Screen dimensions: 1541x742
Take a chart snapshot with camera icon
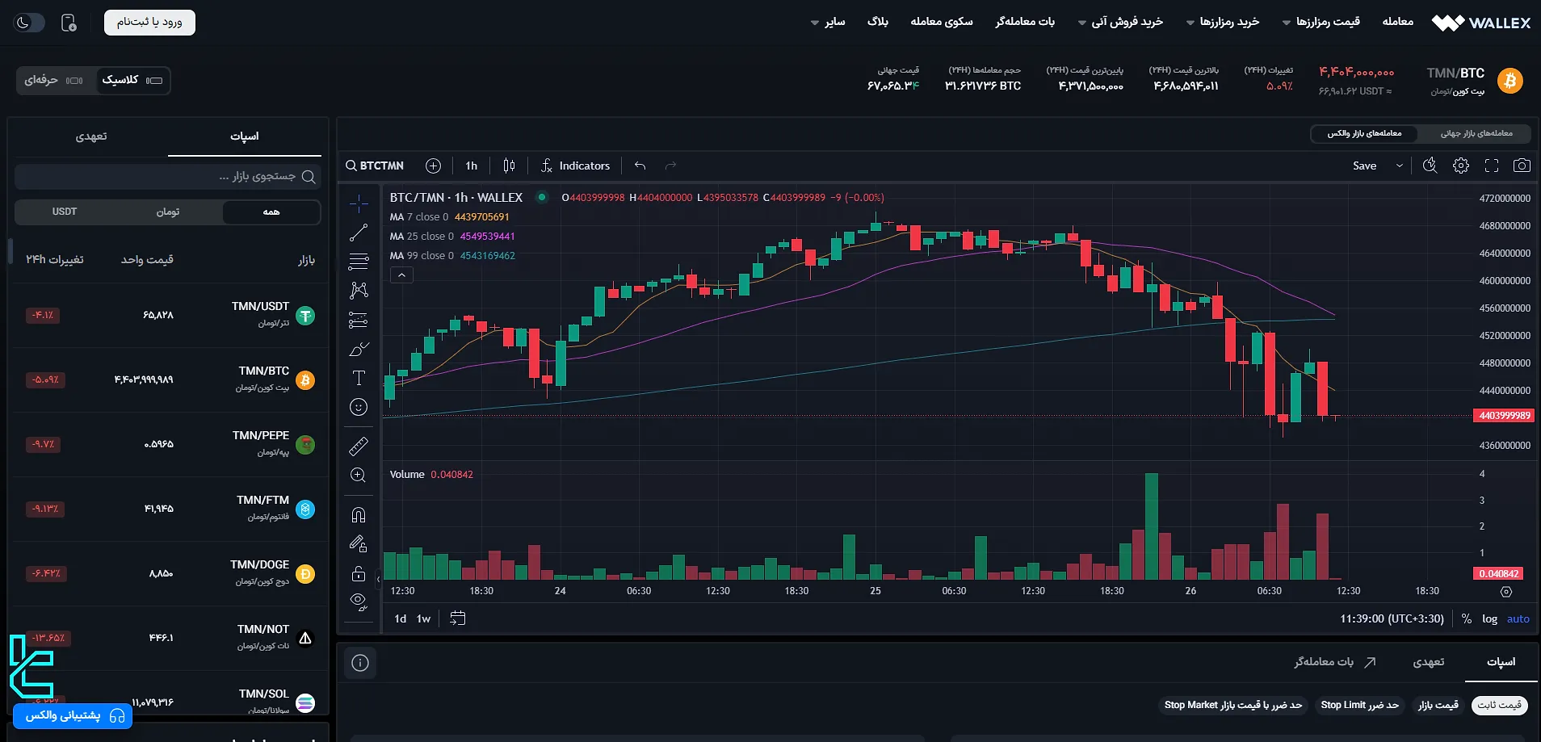(x=1522, y=166)
